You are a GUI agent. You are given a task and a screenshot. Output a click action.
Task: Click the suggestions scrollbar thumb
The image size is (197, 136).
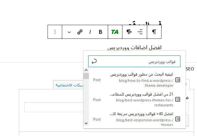[x=86, y=76]
